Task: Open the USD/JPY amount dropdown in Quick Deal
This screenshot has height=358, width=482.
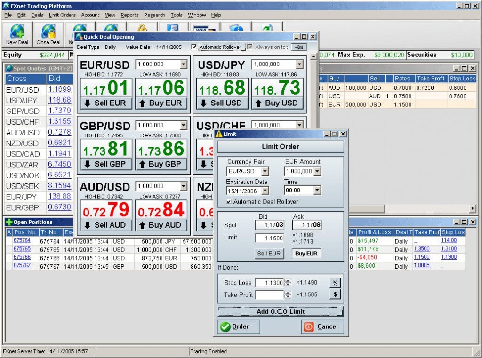Action: coord(300,64)
